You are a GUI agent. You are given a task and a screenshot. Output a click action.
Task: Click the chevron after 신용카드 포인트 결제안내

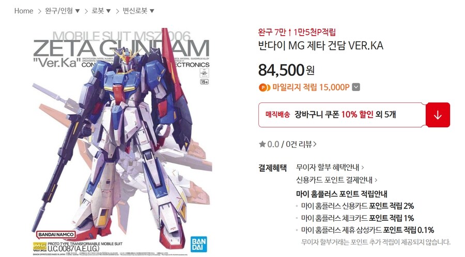tap(376, 180)
